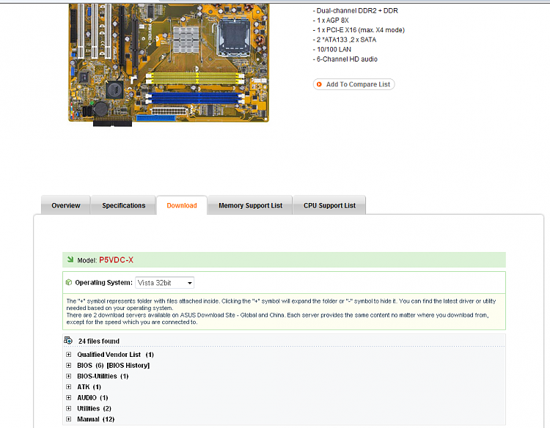Click the 'Dual-channel DDR2 + DDR' spec line
The width and height of the screenshot is (550, 428).
(x=356, y=10)
